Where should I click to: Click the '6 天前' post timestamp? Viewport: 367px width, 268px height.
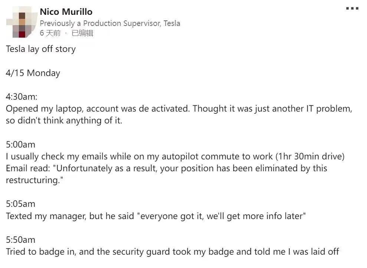[50, 33]
